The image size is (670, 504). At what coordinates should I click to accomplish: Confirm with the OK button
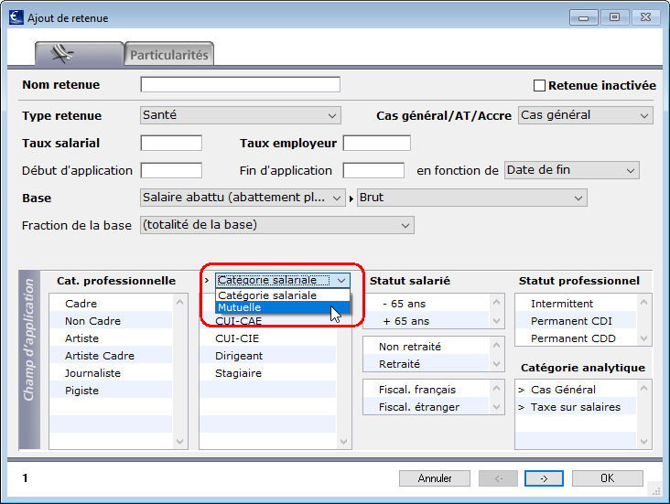[608, 478]
